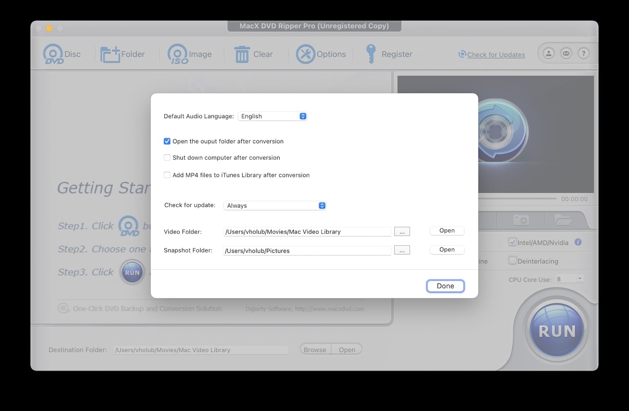
Task: Load an ISO image file
Action: 189,54
